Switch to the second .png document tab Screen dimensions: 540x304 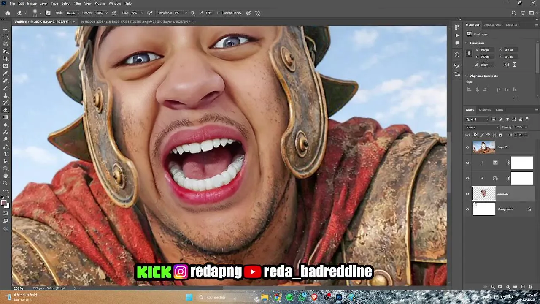coord(135,22)
